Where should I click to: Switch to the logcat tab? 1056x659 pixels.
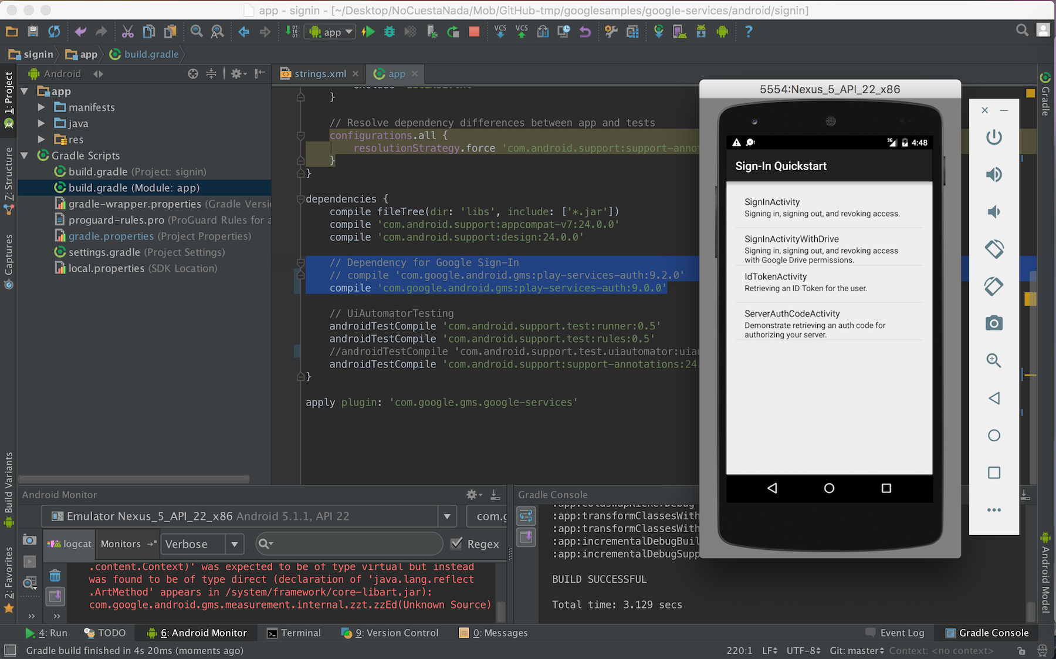coord(69,544)
